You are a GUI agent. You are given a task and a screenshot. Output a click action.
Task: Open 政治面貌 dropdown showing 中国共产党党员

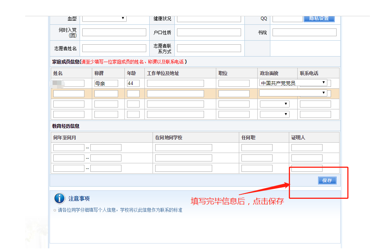(293, 83)
